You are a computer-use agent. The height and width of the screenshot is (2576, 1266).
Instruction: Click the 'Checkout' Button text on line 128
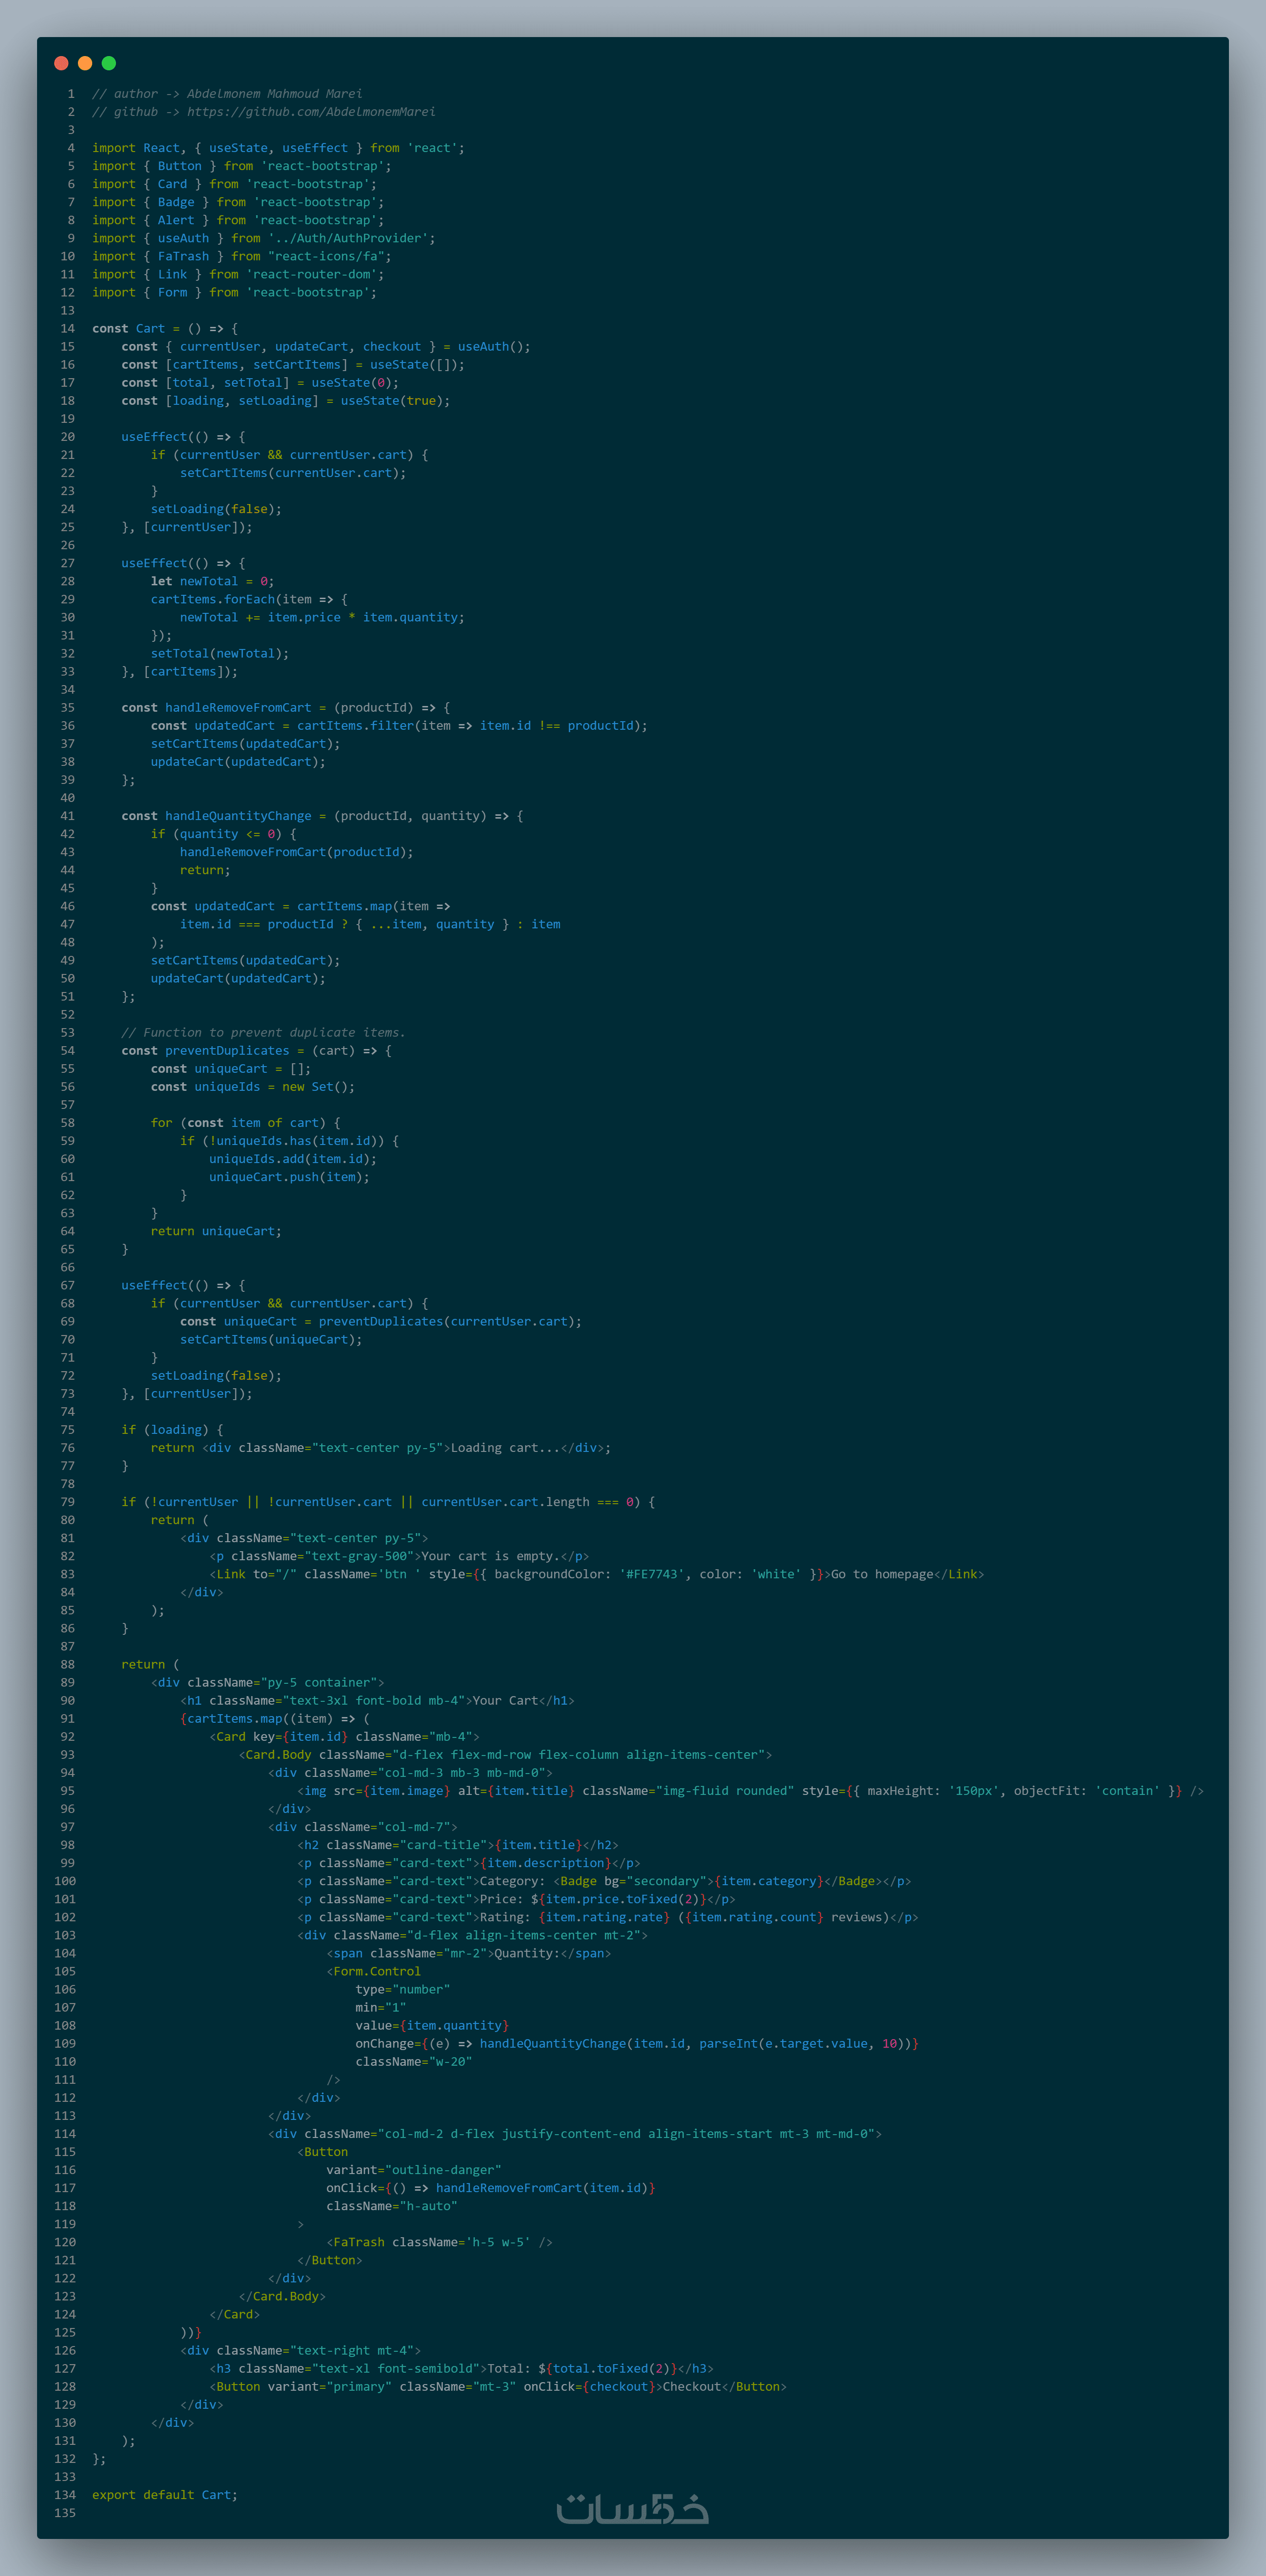[691, 2386]
